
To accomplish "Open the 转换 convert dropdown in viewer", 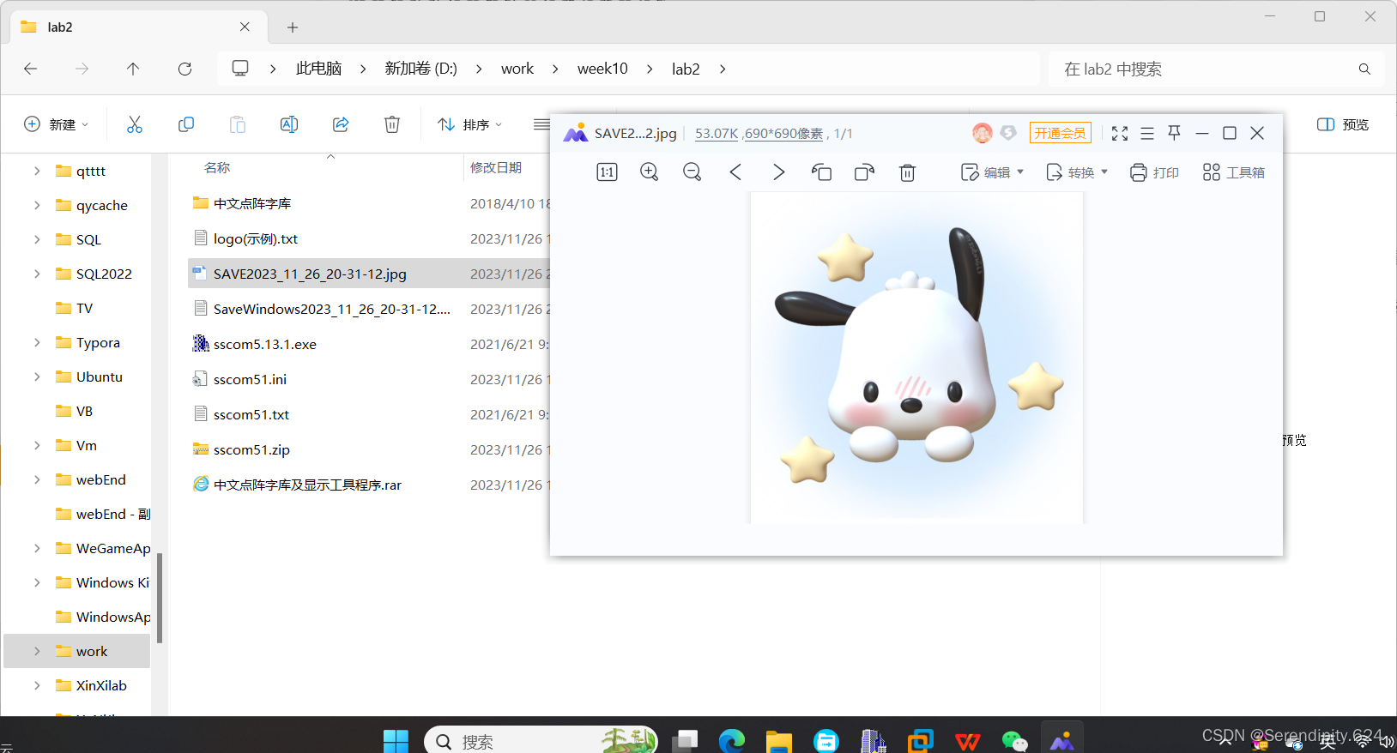I will point(1077,172).
